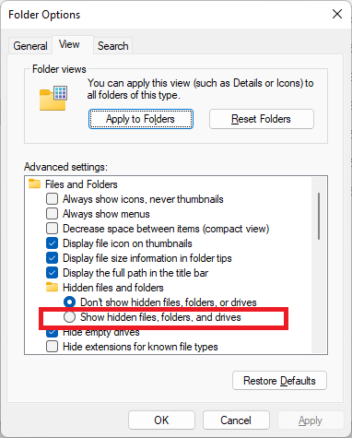This screenshot has width=352, height=438.
Task: Click the Cancel button
Action: 236,420
